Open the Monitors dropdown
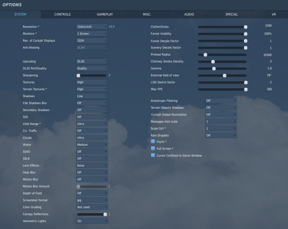This screenshot has width=288, height=229. [92, 34]
